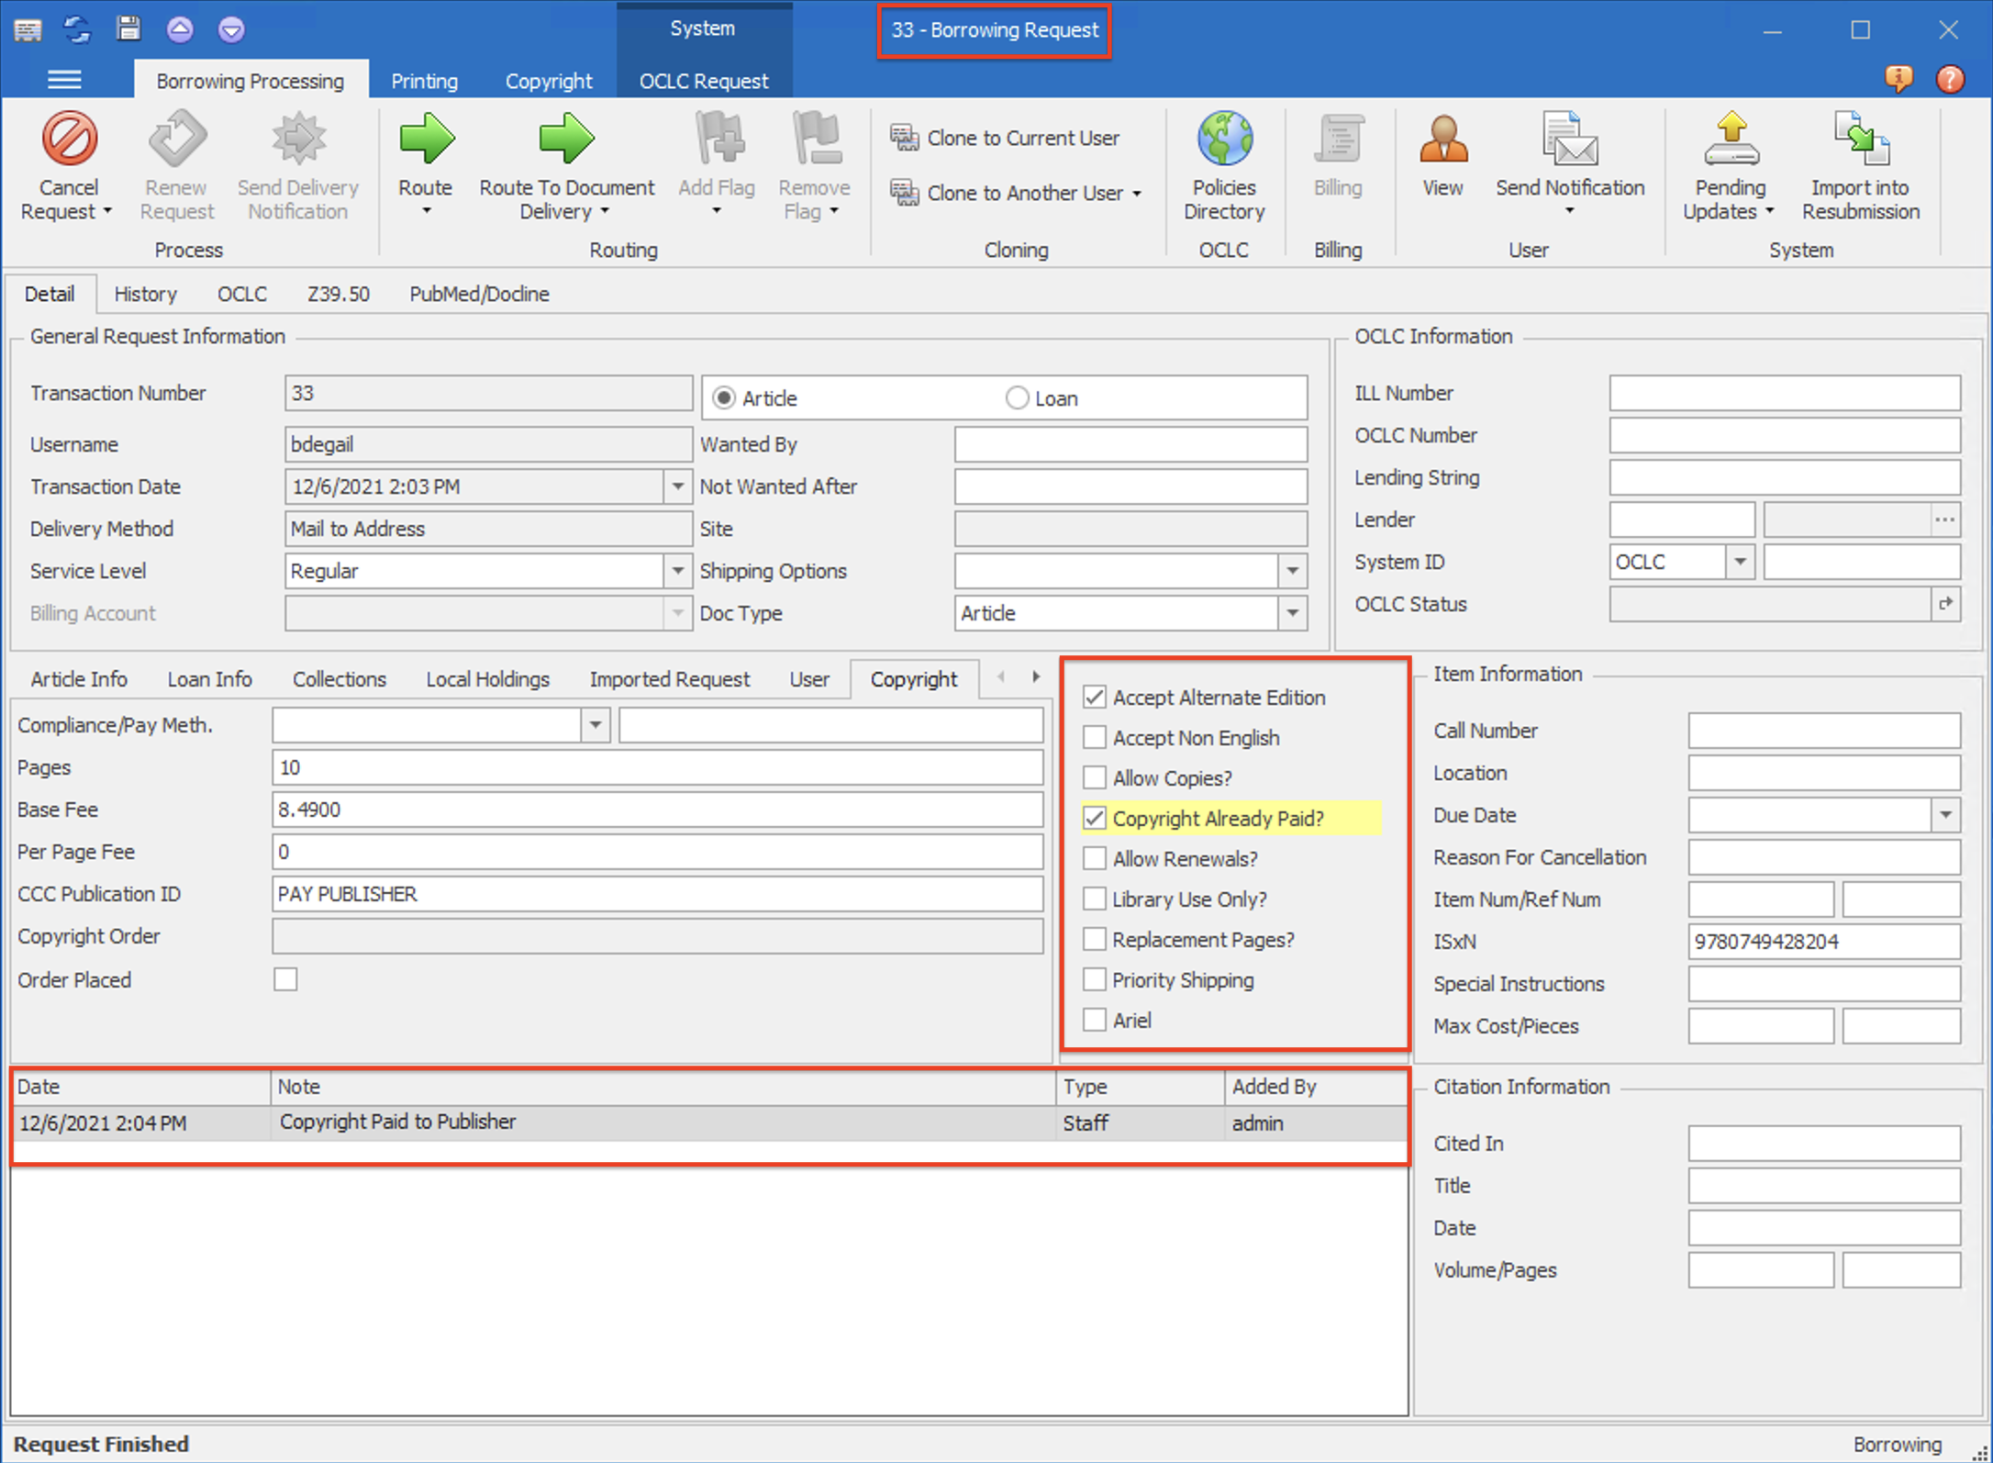Click the hamburger menu button

coord(64,79)
